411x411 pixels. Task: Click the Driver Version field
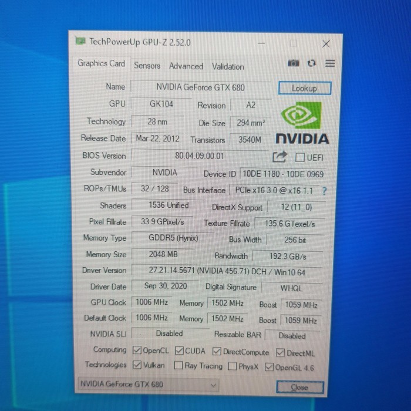coord(227,271)
